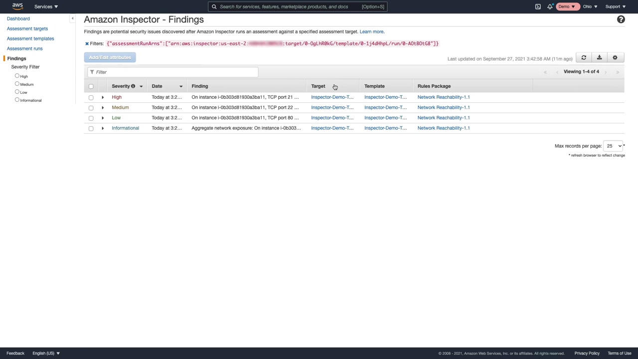Focus the findings Filter input field
The image size is (638, 359).
pyautogui.click(x=173, y=72)
